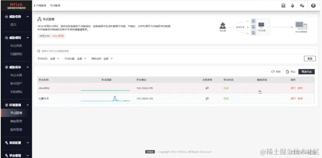Open 攻击来源 in the sidebar
This screenshot has height=158, width=322.
[x=16, y=75]
